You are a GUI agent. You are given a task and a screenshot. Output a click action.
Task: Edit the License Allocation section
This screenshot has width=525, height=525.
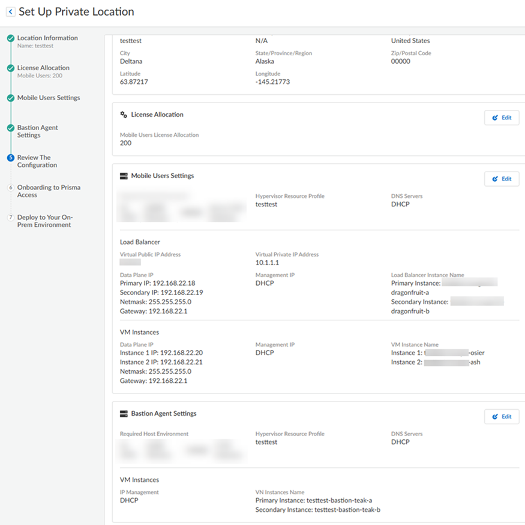pyautogui.click(x=502, y=118)
